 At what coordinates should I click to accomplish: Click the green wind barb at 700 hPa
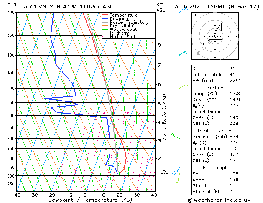point(176,135)
